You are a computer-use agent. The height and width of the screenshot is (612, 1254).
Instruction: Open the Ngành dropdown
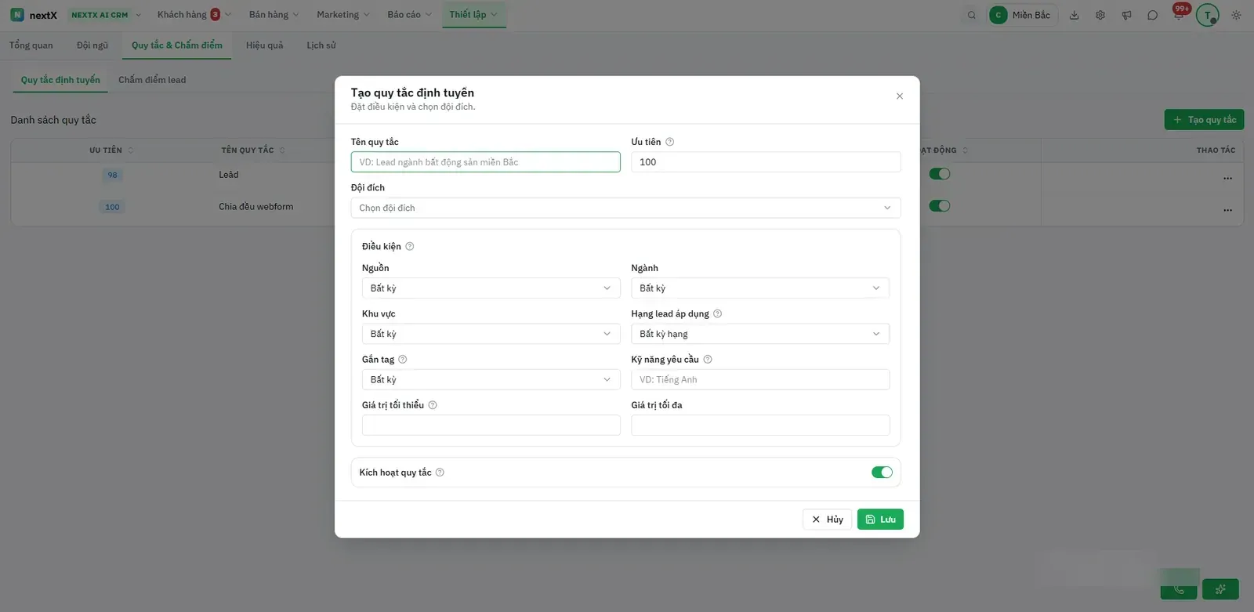pyautogui.click(x=760, y=288)
